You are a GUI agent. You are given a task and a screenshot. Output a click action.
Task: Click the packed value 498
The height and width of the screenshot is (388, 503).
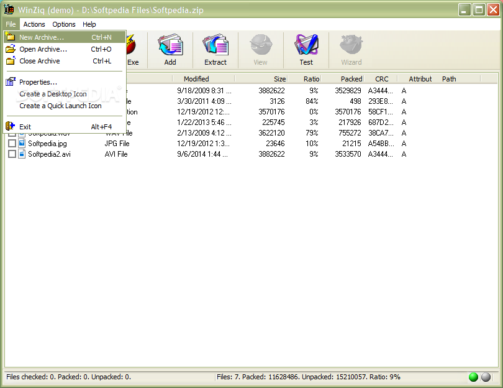(x=355, y=101)
